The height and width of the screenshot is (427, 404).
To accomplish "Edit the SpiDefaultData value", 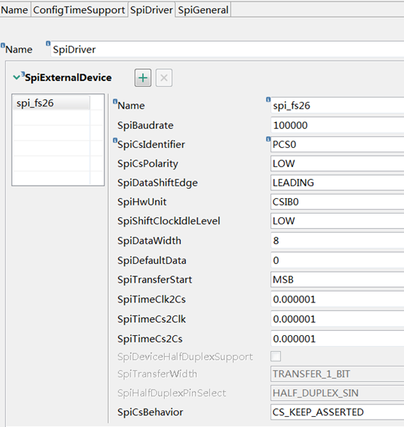I will (338, 260).
